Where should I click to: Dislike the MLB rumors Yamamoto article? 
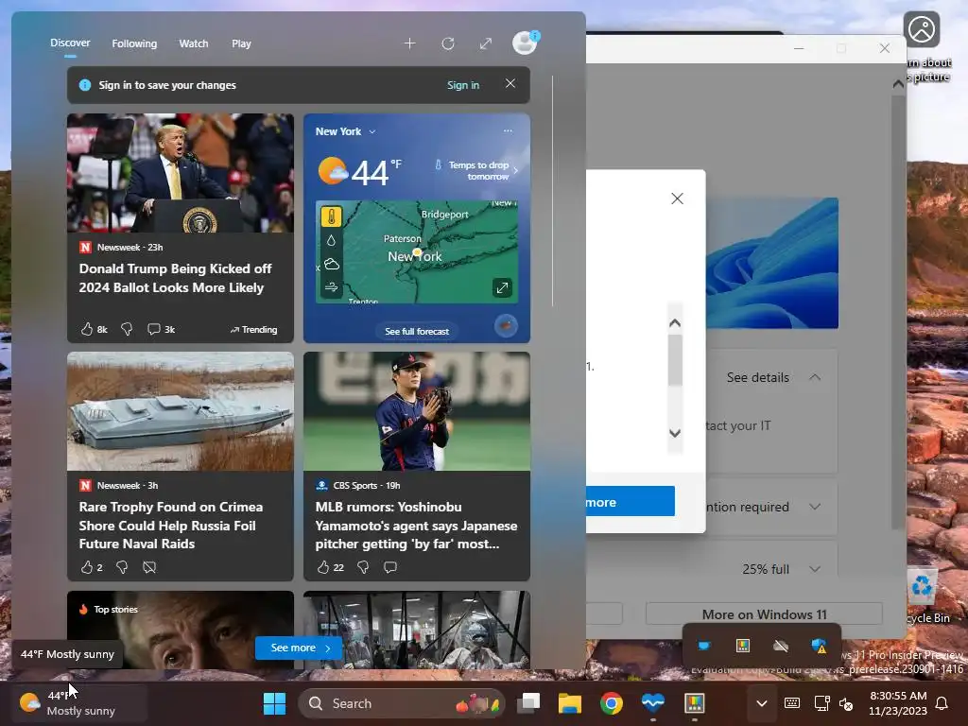(363, 567)
